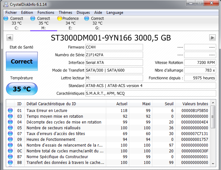This screenshot has width=221, height=170.
Task: Click status icon for ID 0C
Action: pos(10,151)
